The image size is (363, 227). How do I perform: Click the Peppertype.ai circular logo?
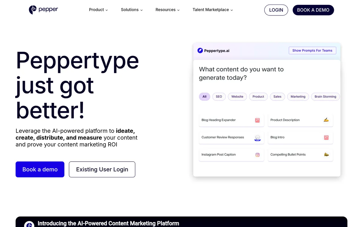pyautogui.click(x=200, y=50)
